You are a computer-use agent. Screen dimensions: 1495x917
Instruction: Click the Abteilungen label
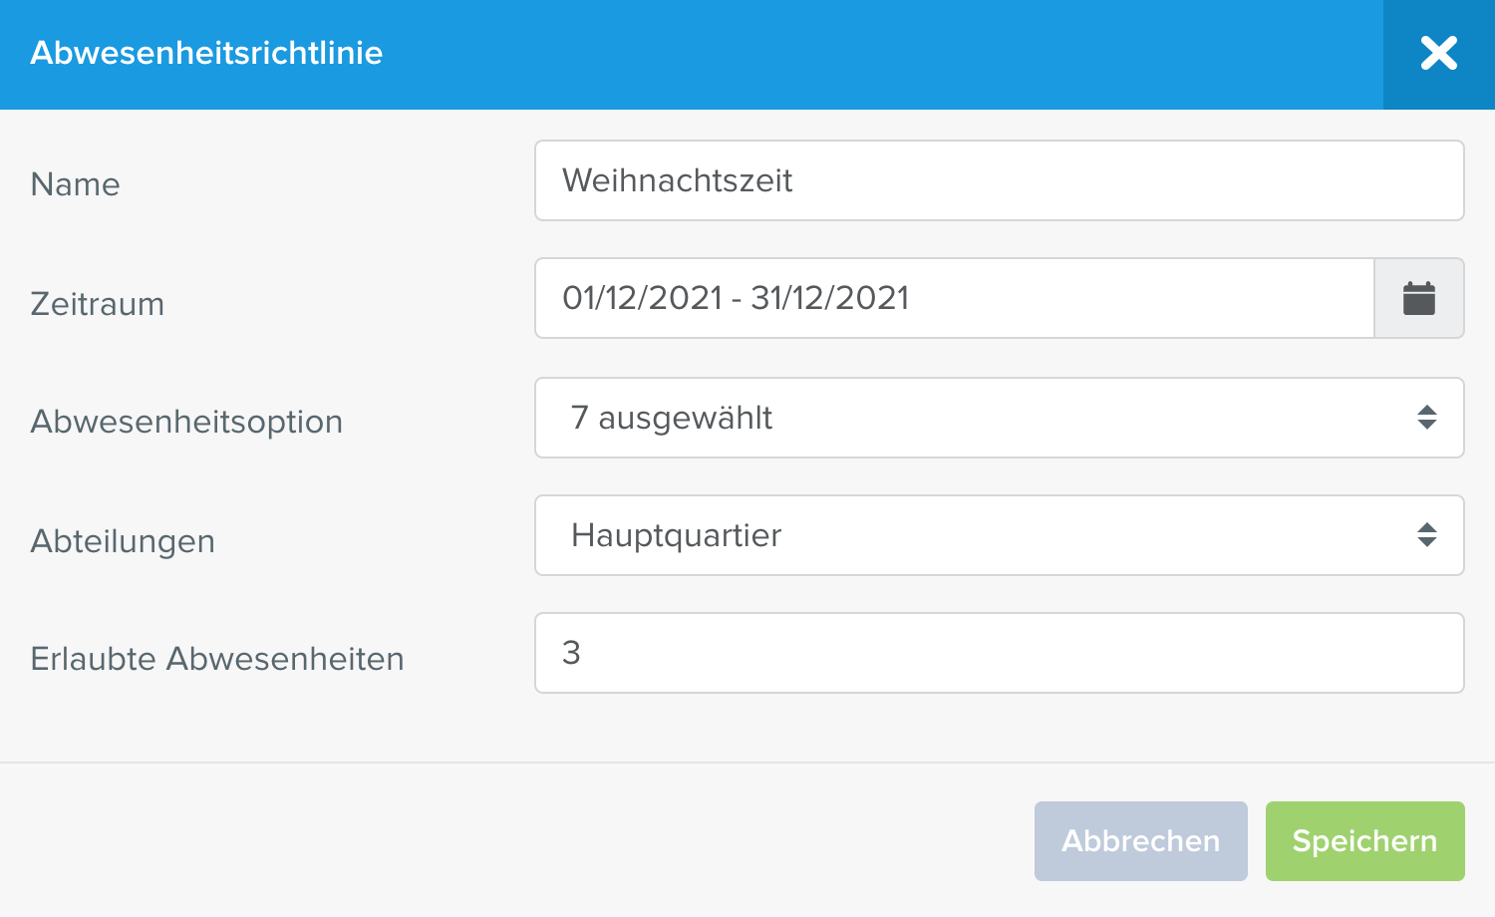(124, 541)
